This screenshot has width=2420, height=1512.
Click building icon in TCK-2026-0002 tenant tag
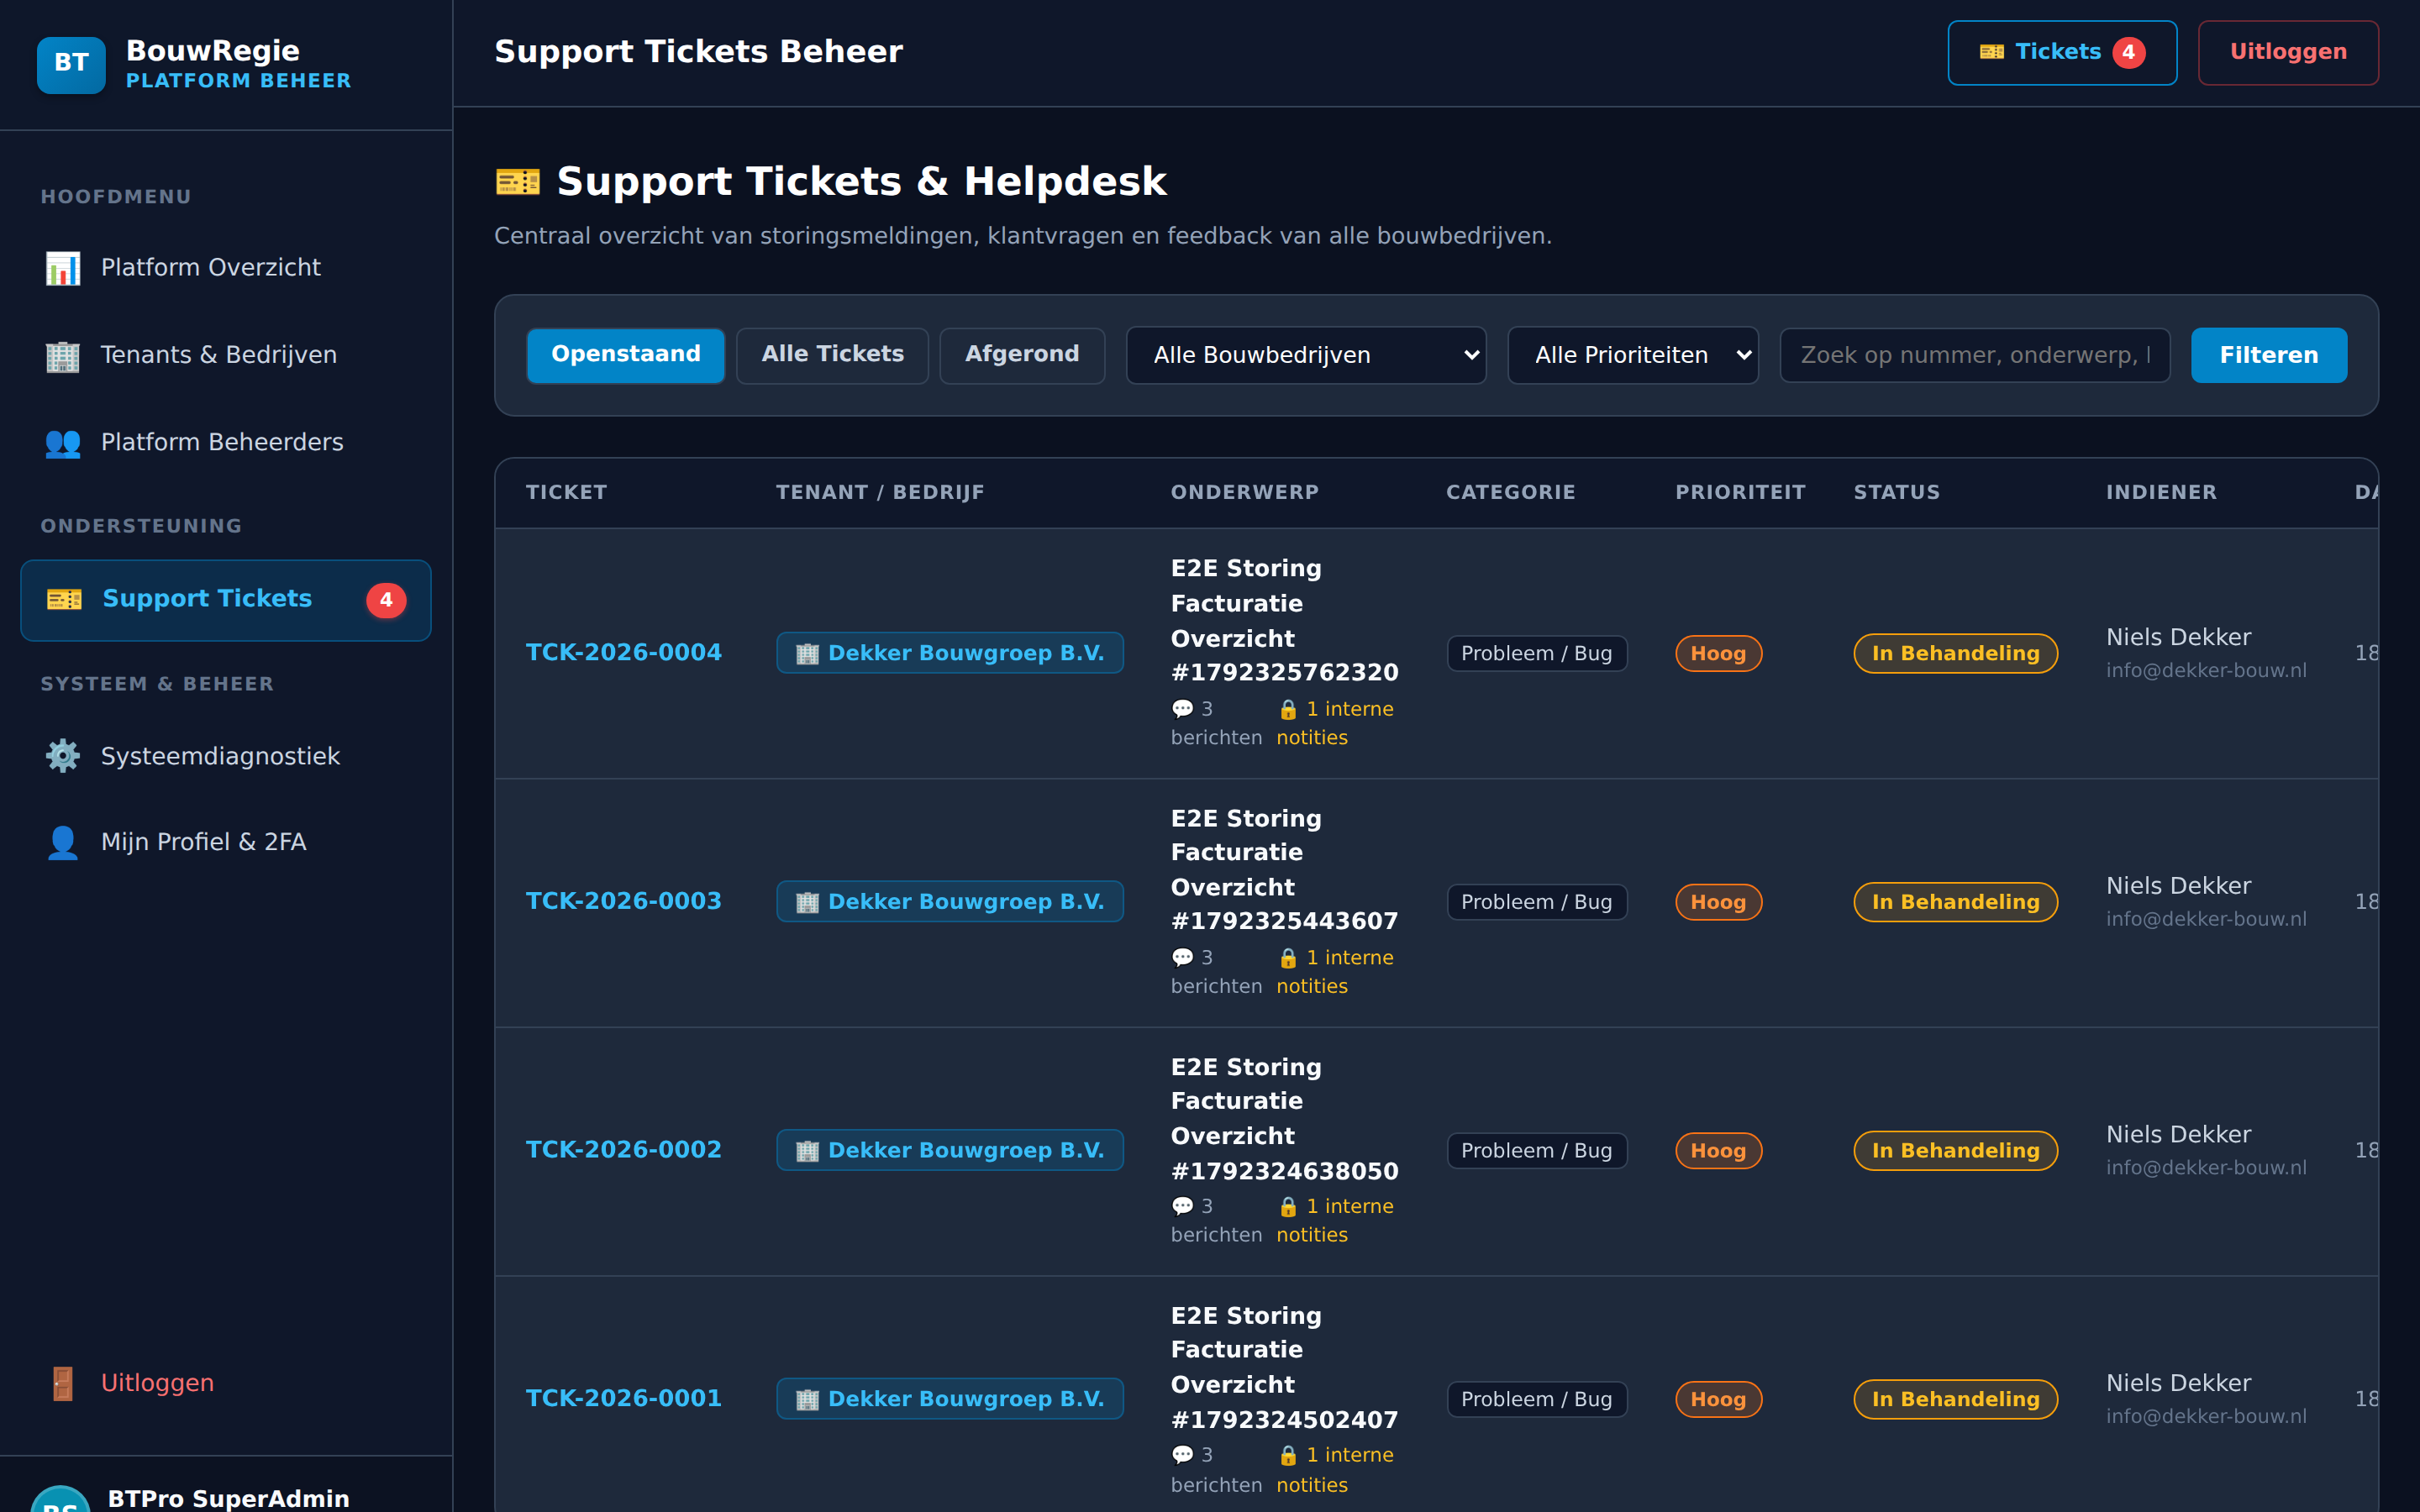807,1151
